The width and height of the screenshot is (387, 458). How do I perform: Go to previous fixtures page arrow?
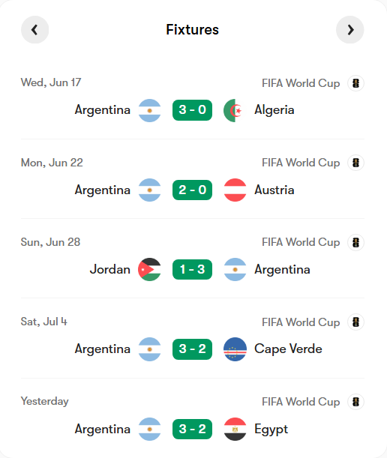tap(34, 30)
